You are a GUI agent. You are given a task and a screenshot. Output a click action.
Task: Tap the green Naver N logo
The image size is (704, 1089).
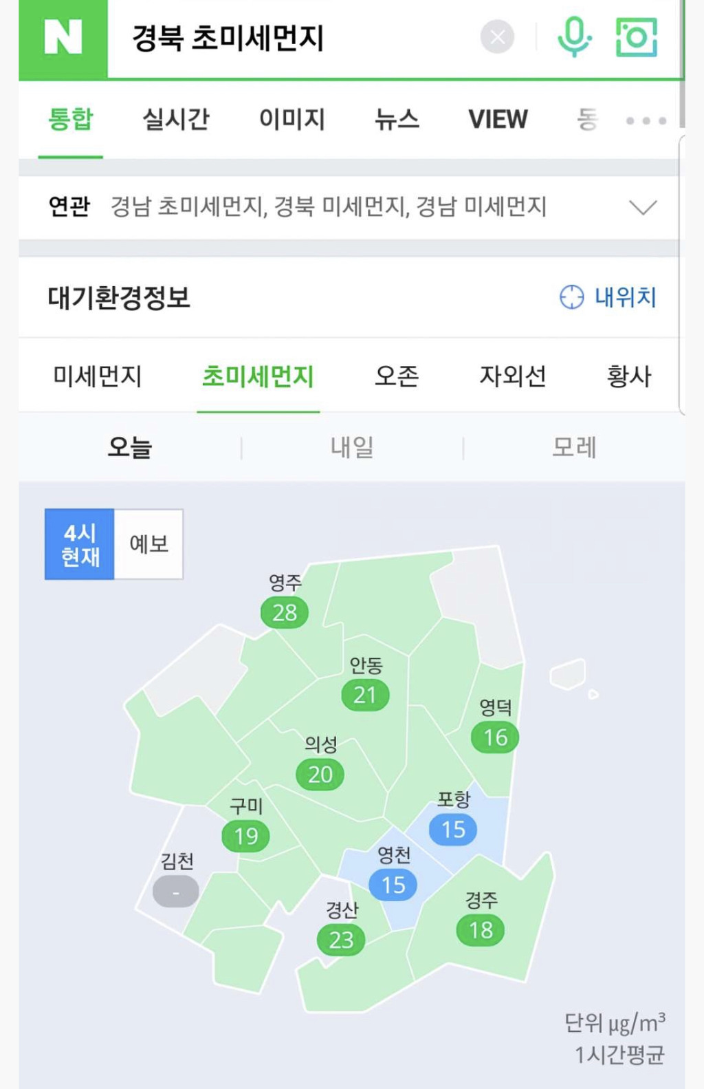coord(63,39)
